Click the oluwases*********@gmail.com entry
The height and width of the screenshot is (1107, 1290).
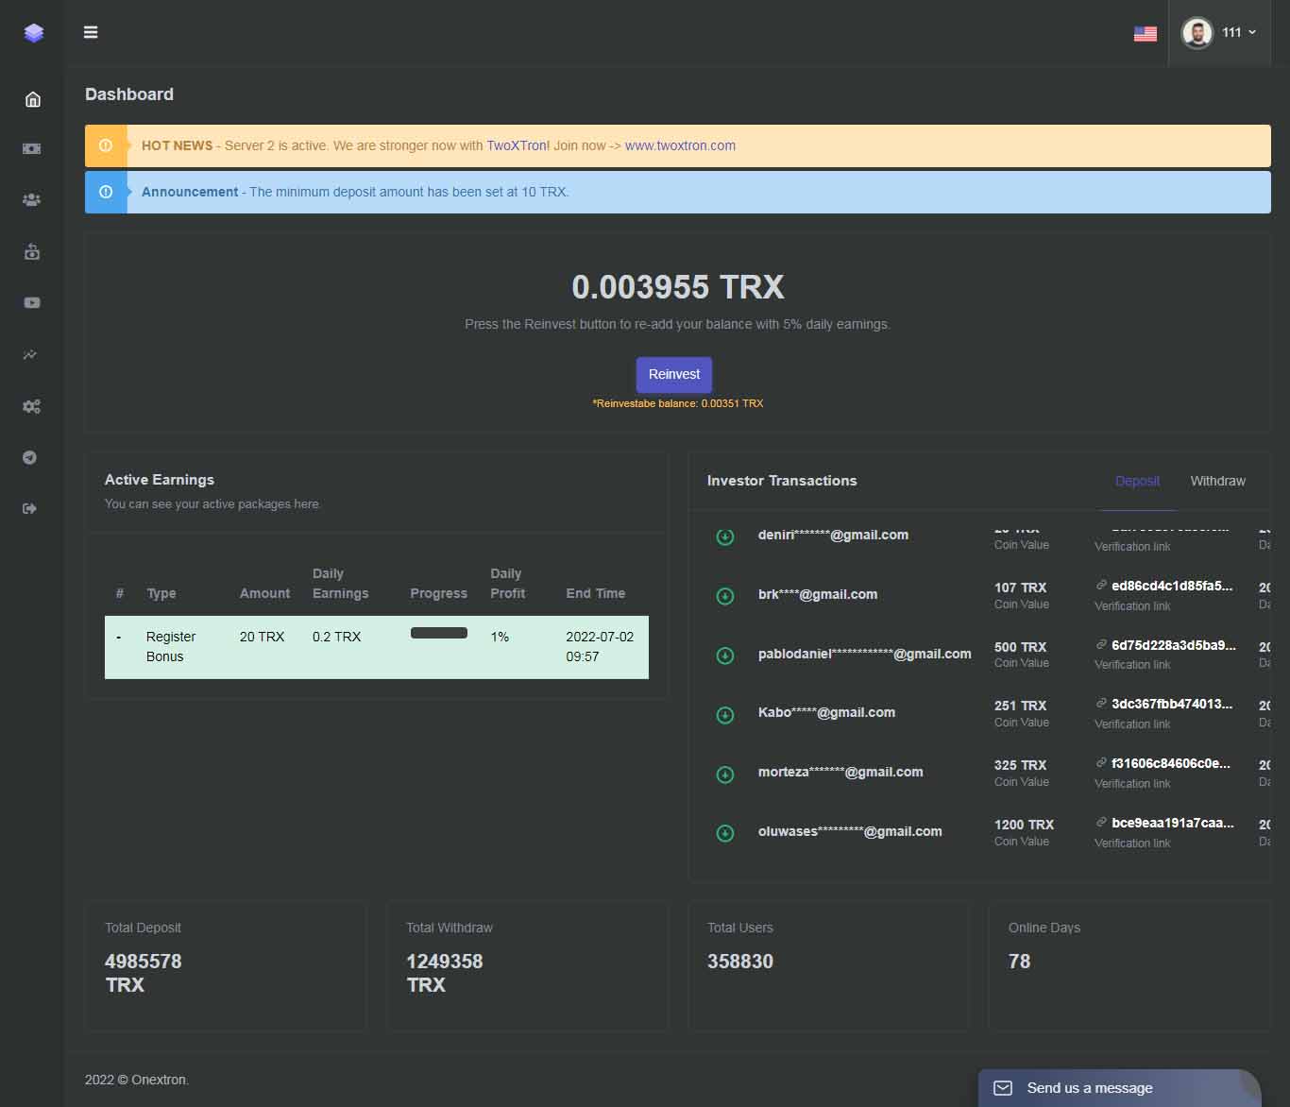click(x=850, y=831)
